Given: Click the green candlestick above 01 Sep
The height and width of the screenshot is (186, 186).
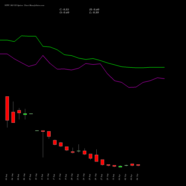Looking at the screenshot, I should coord(120,167).
